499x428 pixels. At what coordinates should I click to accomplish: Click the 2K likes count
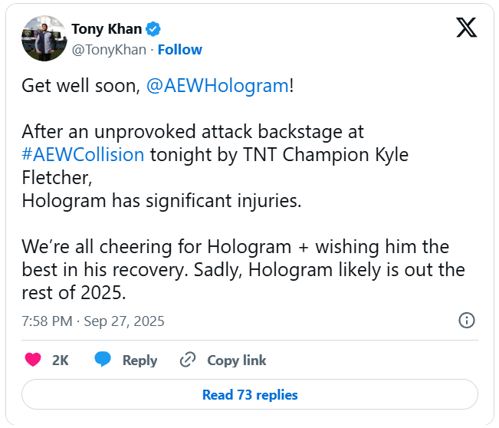pos(61,360)
